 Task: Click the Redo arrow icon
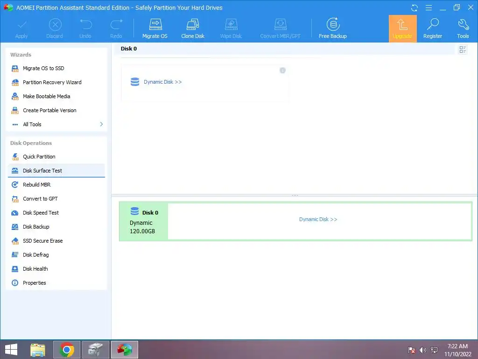point(116,24)
